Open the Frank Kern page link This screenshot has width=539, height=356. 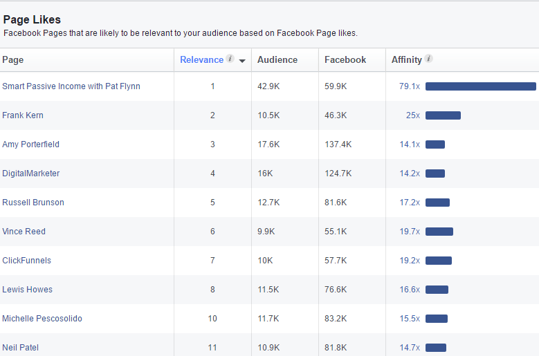pyautogui.click(x=23, y=115)
